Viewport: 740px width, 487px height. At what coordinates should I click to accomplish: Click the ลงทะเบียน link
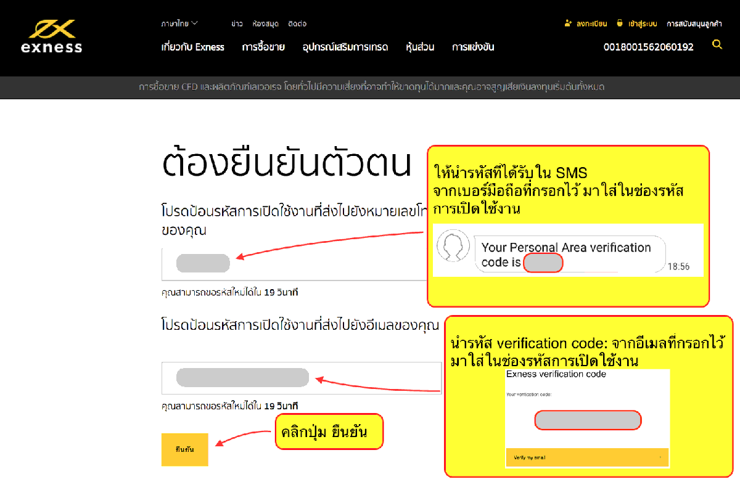592,24
